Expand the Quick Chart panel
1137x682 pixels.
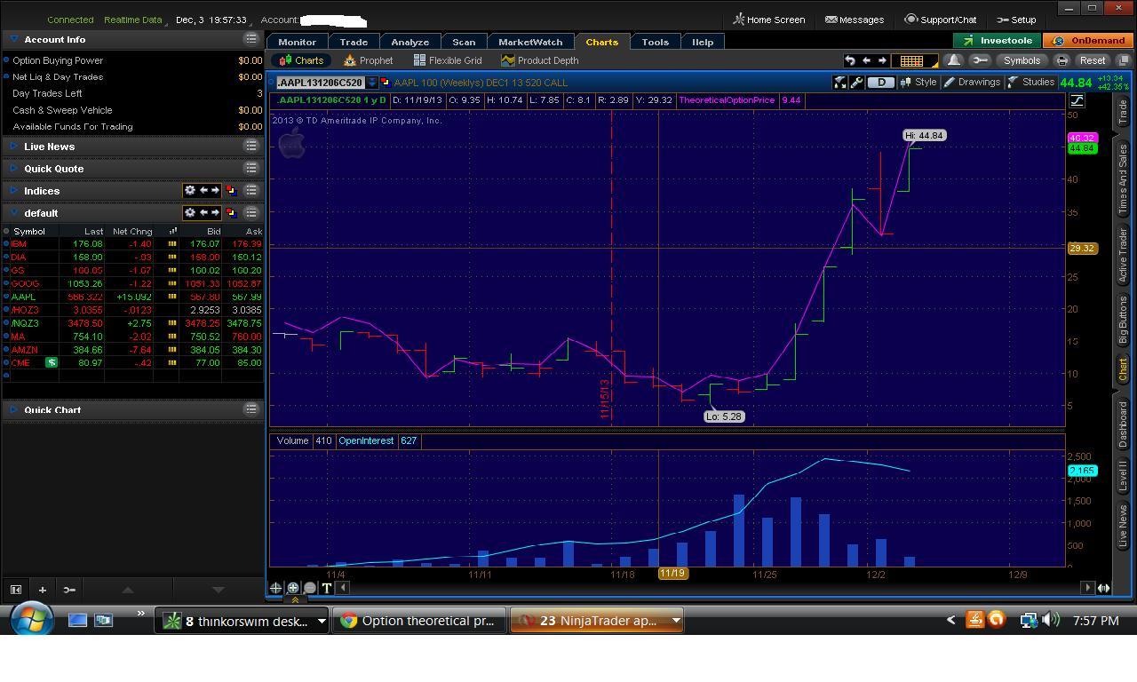(x=14, y=410)
